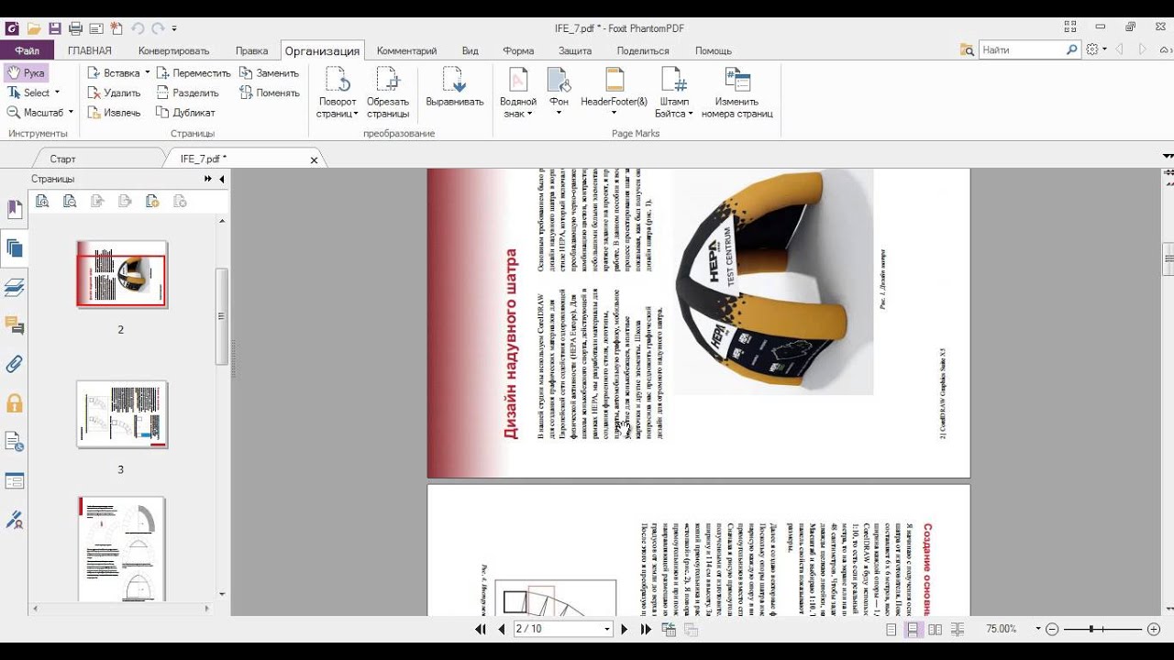
Task: Click Обрезать страницы crop tool
Action: click(388, 93)
